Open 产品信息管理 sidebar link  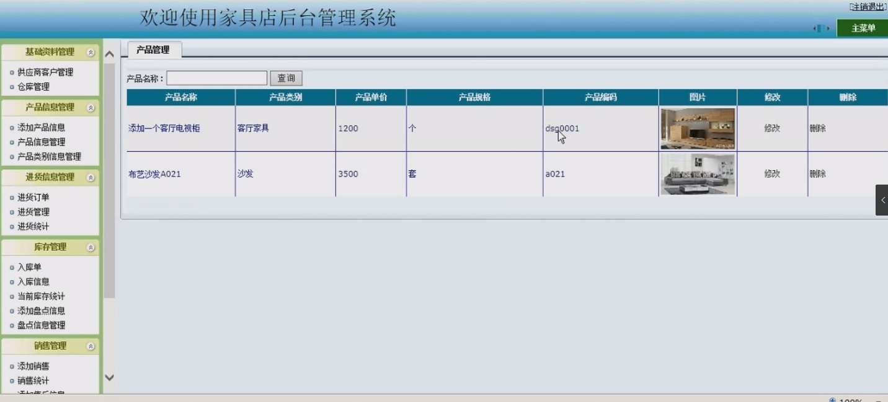point(41,142)
